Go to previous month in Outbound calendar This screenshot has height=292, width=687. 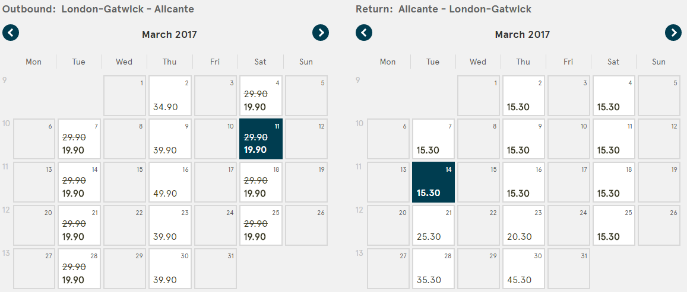[11, 33]
